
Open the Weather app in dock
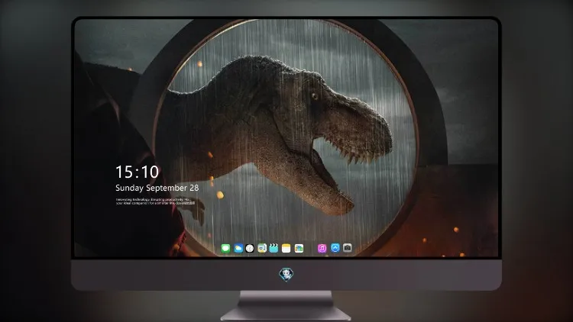(x=238, y=249)
